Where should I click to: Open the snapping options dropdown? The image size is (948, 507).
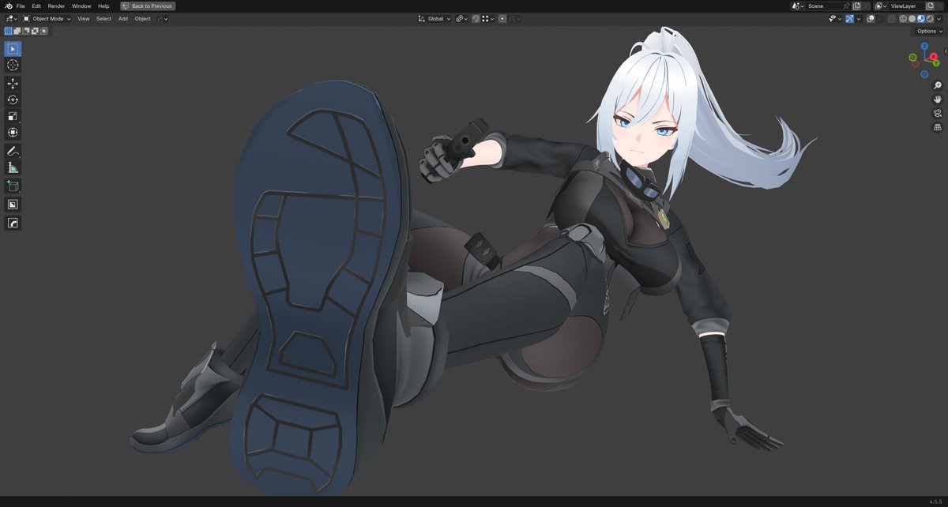click(x=487, y=18)
